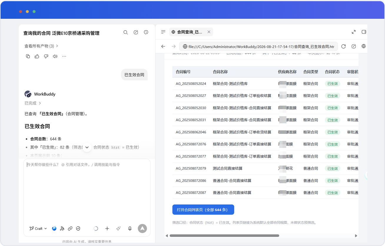The width and height of the screenshot is (385, 246).
Task: Click the globe icon right of address bar
Action: point(364,46)
